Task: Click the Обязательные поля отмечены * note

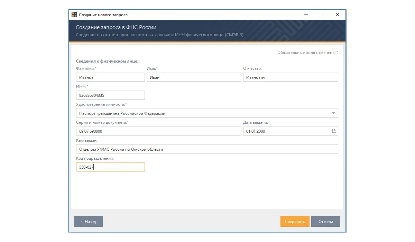Action: [x=308, y=53]
